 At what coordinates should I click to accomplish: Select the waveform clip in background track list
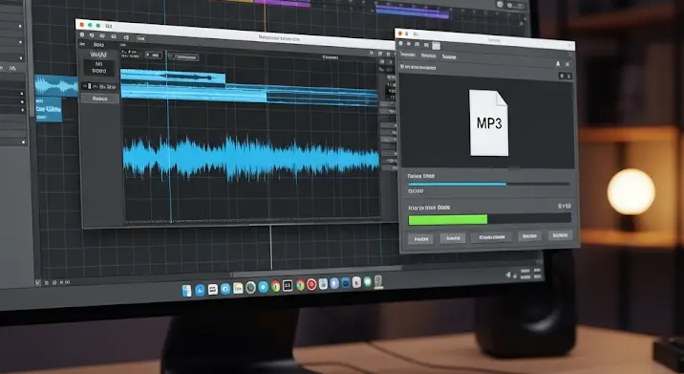56,86
